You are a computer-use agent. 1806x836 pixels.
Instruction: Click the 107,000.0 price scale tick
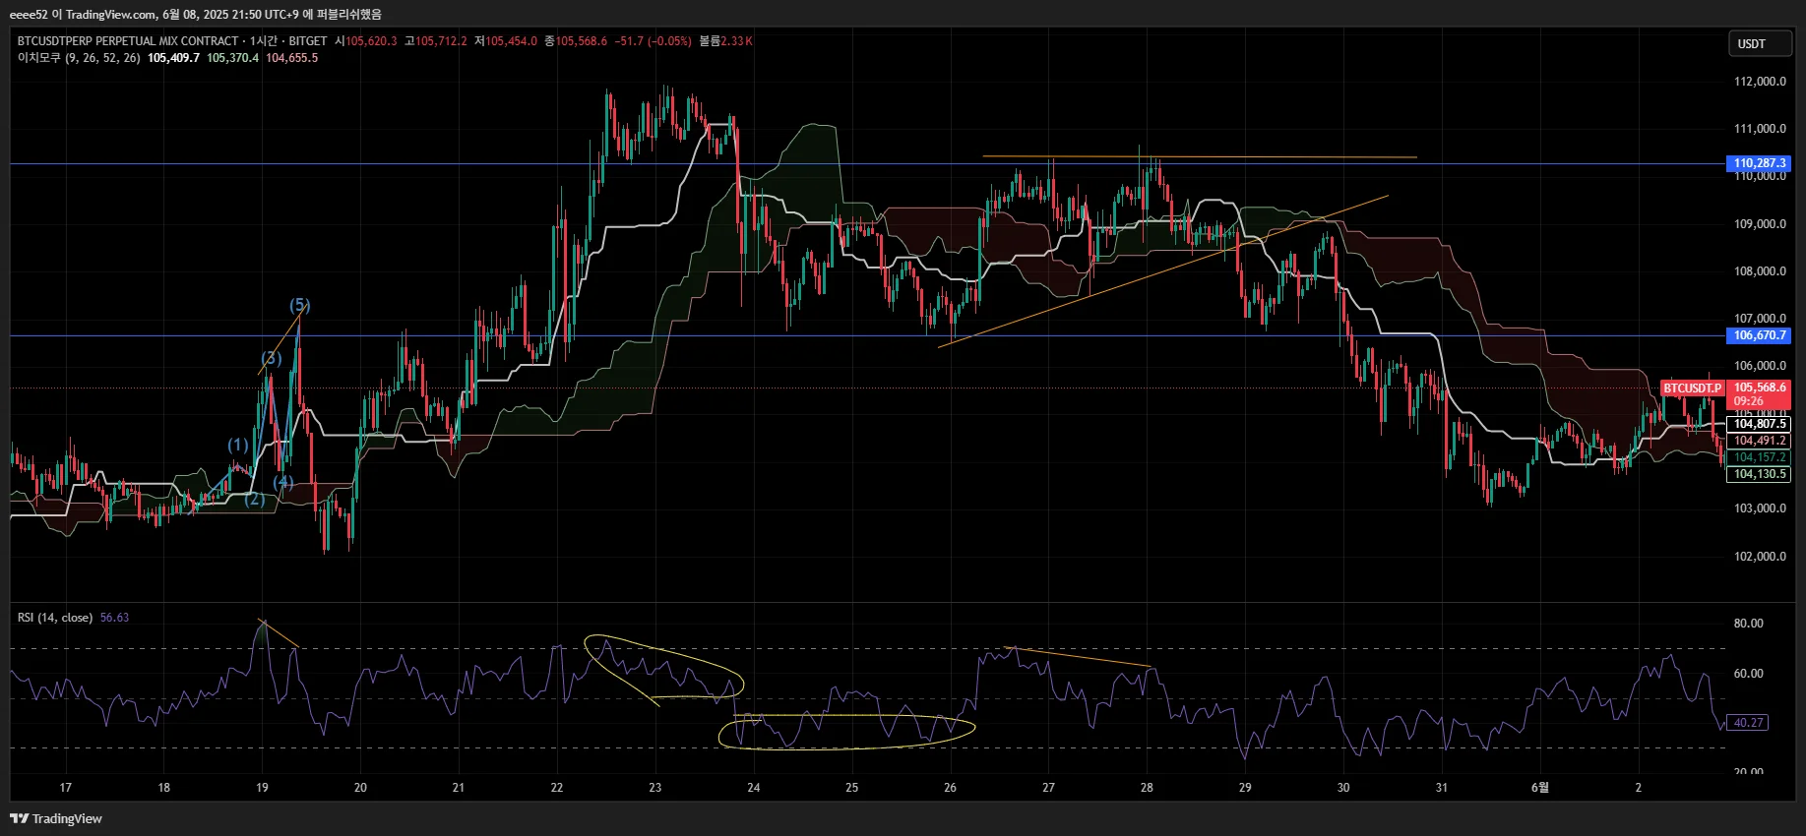(x=1760, y=319)
